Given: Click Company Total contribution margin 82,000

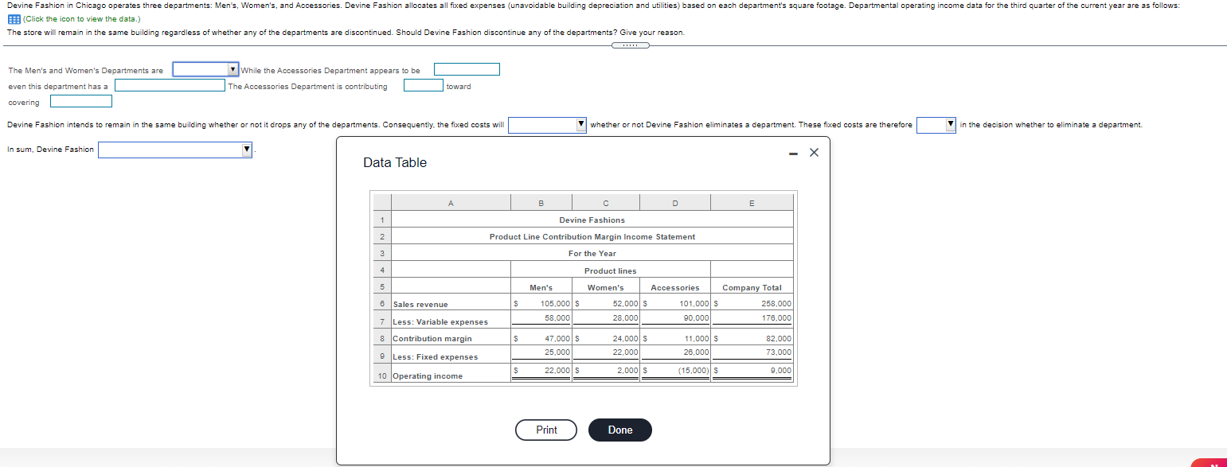Looking at the screenshot, I should 752,338.
